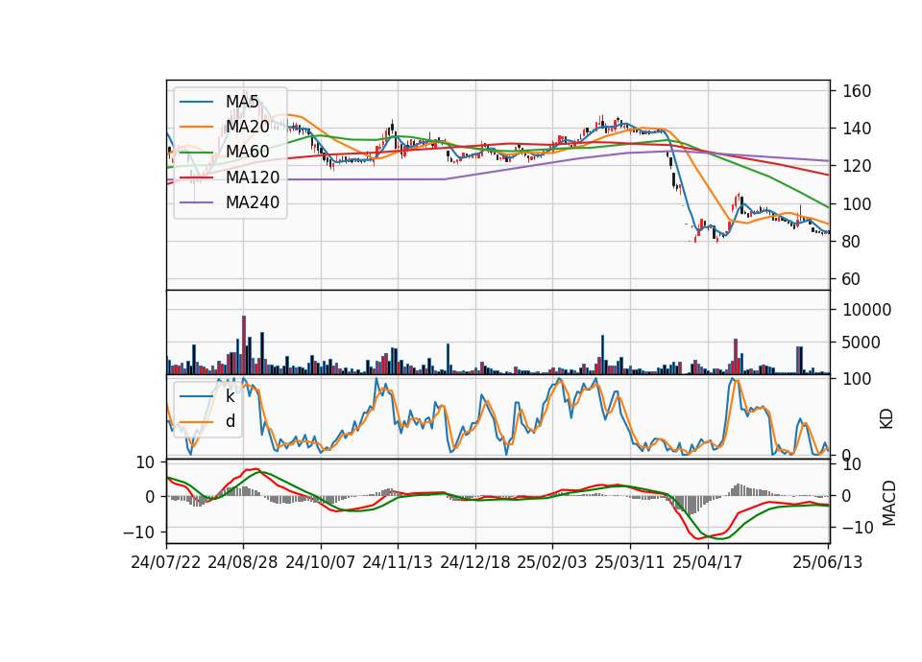Click the MA5 legend label
922x662 pixels.
coord(242,102)
